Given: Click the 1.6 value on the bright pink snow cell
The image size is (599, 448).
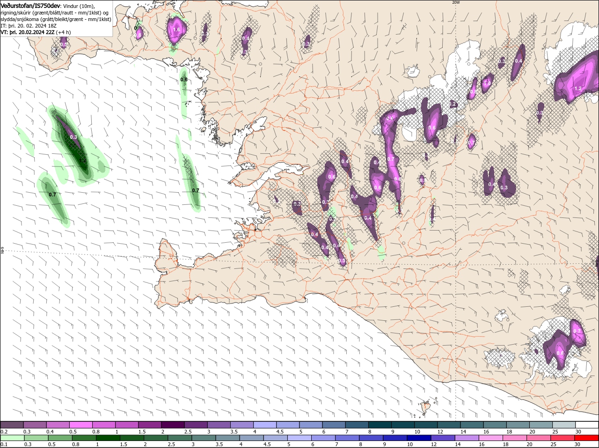Looking at the screenshot, I should (x=176, y=29).
